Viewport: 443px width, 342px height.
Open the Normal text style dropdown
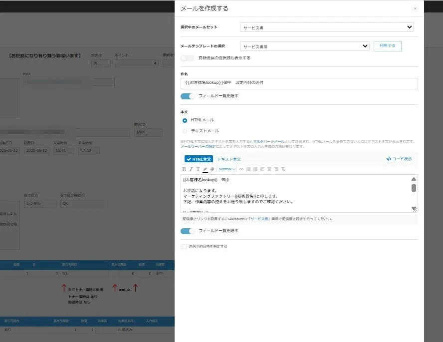pyautogui.click(x=227, y=169)
